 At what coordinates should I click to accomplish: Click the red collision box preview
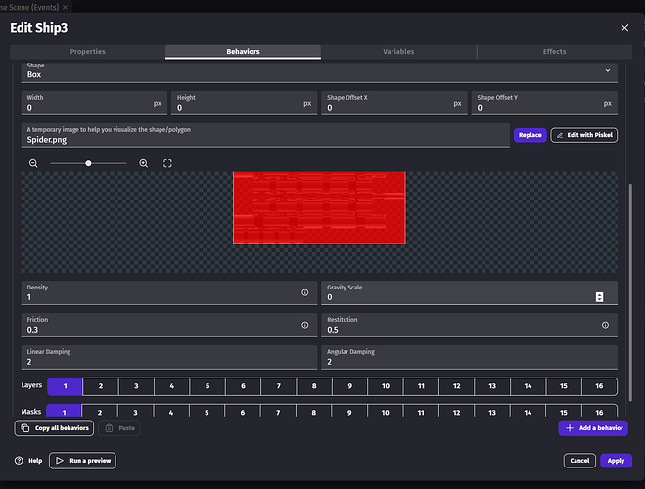pos(319,207)
